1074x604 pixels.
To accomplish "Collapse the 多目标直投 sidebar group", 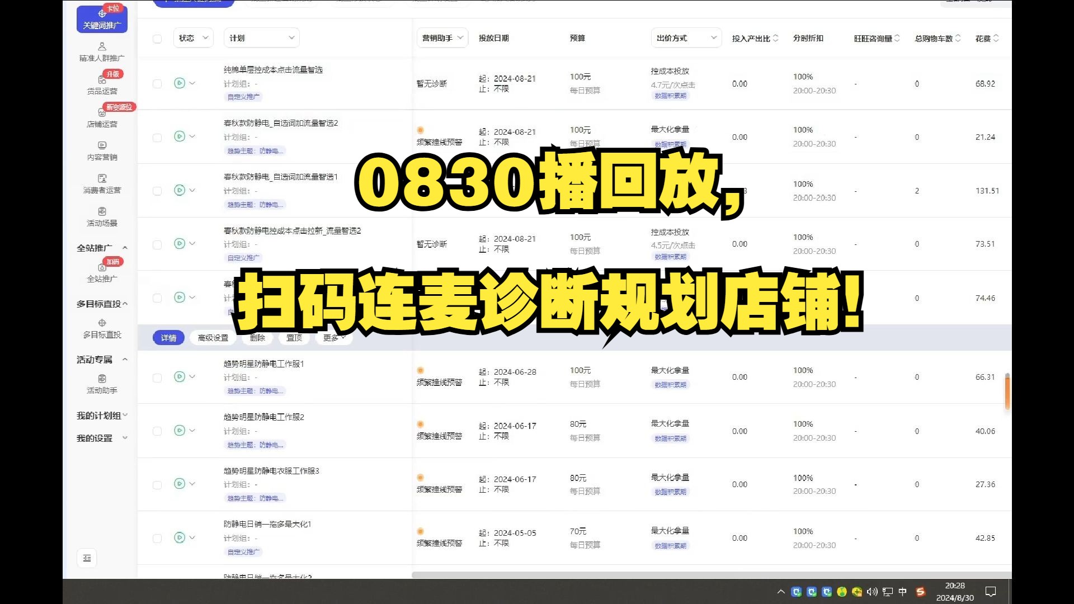I will click(x=125, y=304).
